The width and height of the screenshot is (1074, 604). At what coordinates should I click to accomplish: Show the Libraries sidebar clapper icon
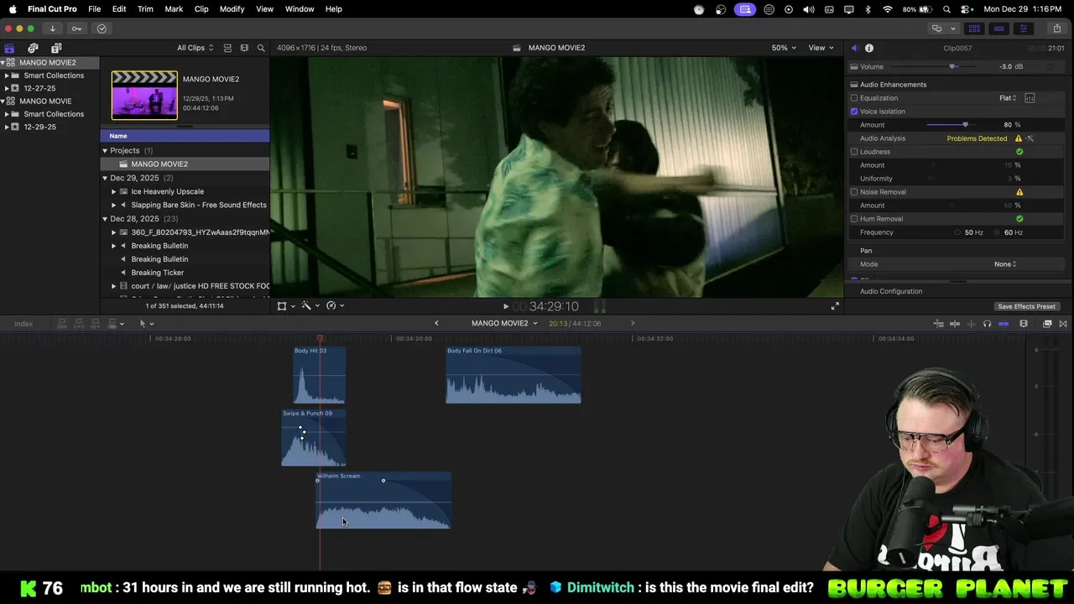point(9,48)
